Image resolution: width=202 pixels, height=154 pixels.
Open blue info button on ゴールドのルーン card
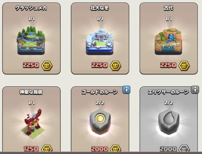(126, 90)
